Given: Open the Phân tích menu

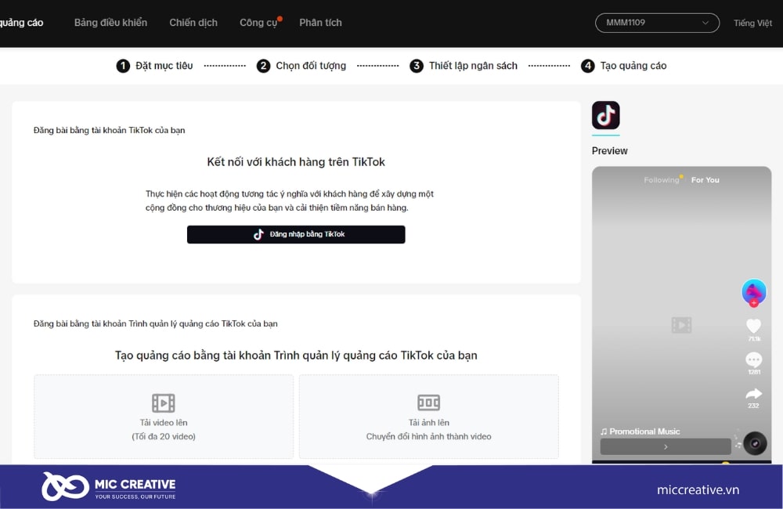Looking at the screenshot, I should click(x=320, y=23).
